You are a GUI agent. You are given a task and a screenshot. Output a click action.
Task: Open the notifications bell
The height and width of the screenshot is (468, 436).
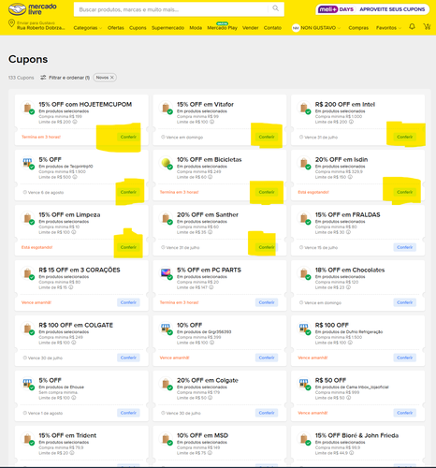tap(412, 27)
